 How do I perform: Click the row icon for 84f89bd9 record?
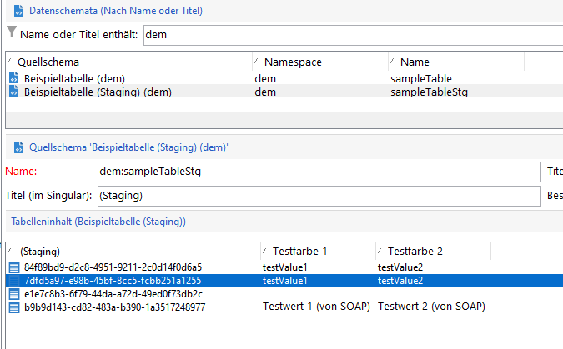[13, 267]
